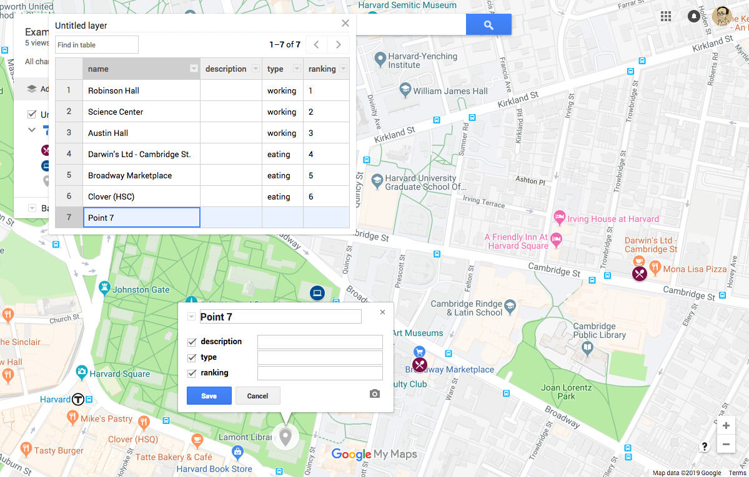749x477 pixels.
Task: Open the Google apps grid
Action: (x=666, y=17)
